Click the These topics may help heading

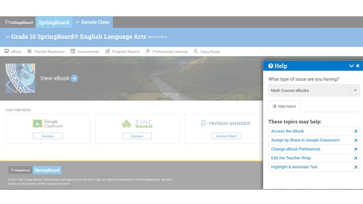coord(295,122)
